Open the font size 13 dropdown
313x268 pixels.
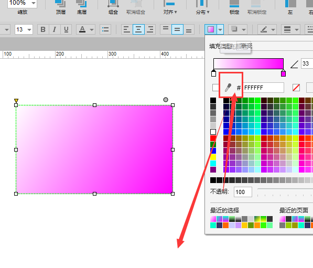tap(24, 29)
